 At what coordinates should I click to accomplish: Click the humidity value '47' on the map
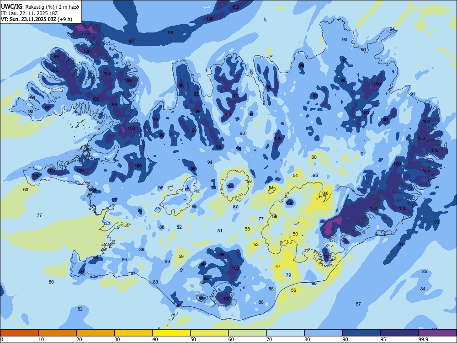coord(278,266)
